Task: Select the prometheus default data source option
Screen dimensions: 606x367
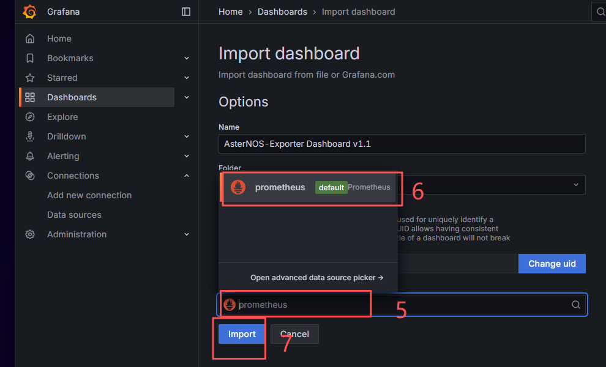Action: tap(308, 187)
